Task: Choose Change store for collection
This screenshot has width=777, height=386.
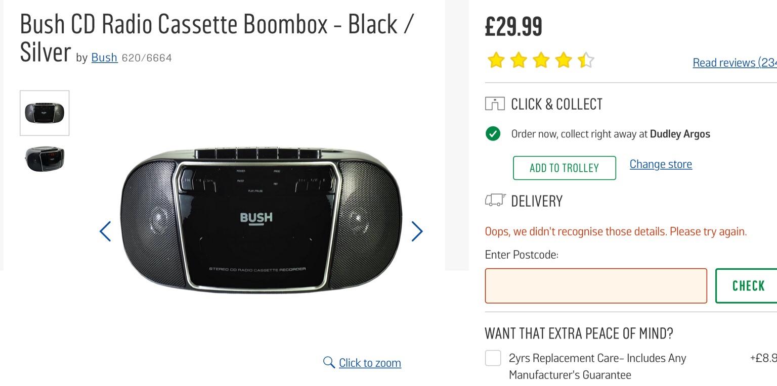Action: tap(661, 164)
